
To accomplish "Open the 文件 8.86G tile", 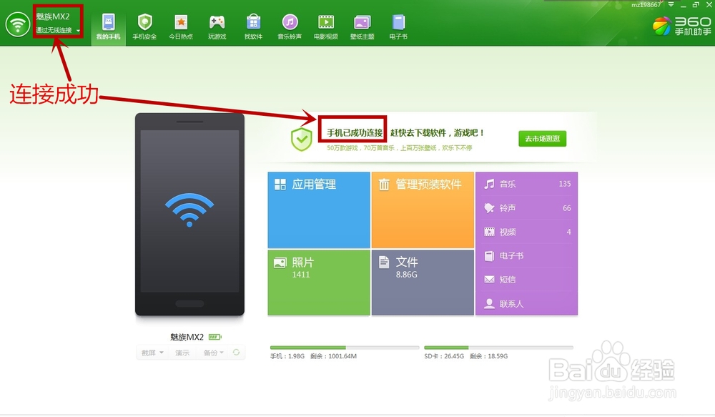I will pos(423,282).
